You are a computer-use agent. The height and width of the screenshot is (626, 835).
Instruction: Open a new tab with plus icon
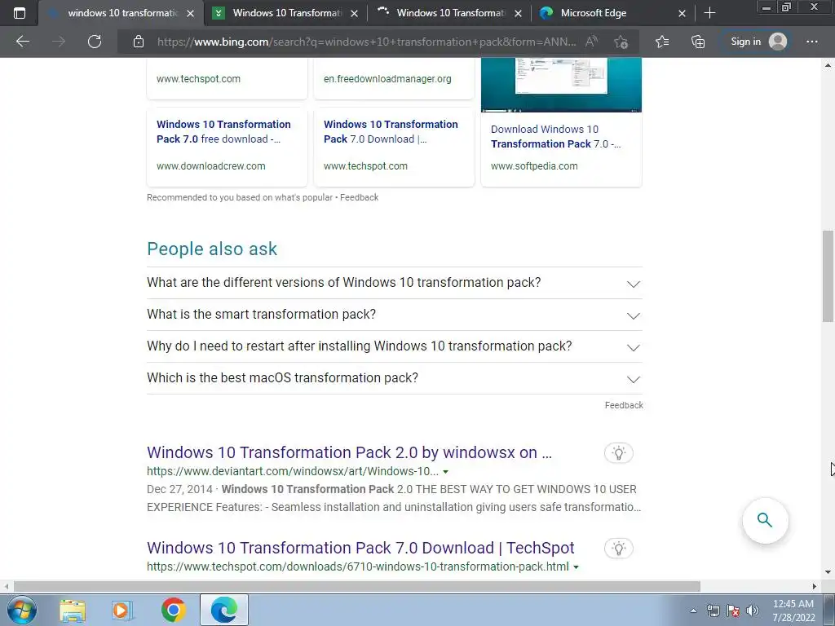(709, 13)
